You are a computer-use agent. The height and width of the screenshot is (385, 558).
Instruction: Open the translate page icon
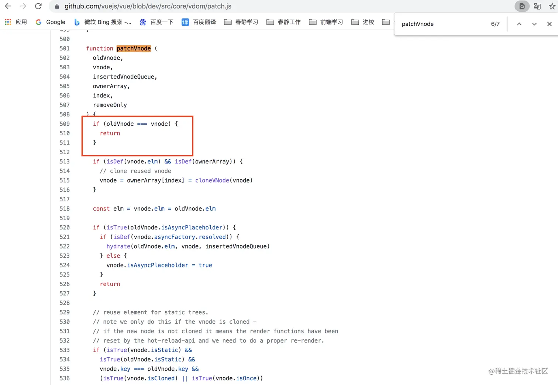(x=537, y=6)
